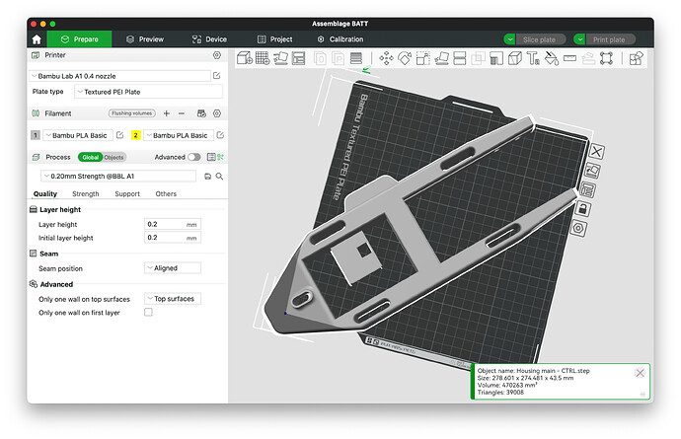Toggle the plate lock icon
681x439 pixels.
tap(583, 209)
